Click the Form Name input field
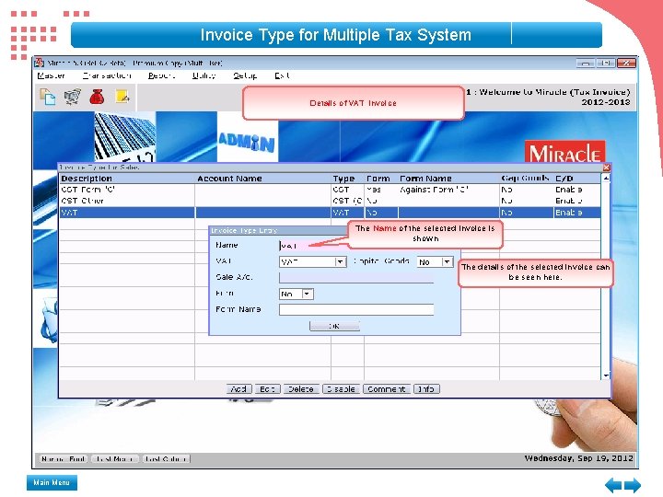This screenshot has width=663, height=497. [x=356, y=310]
